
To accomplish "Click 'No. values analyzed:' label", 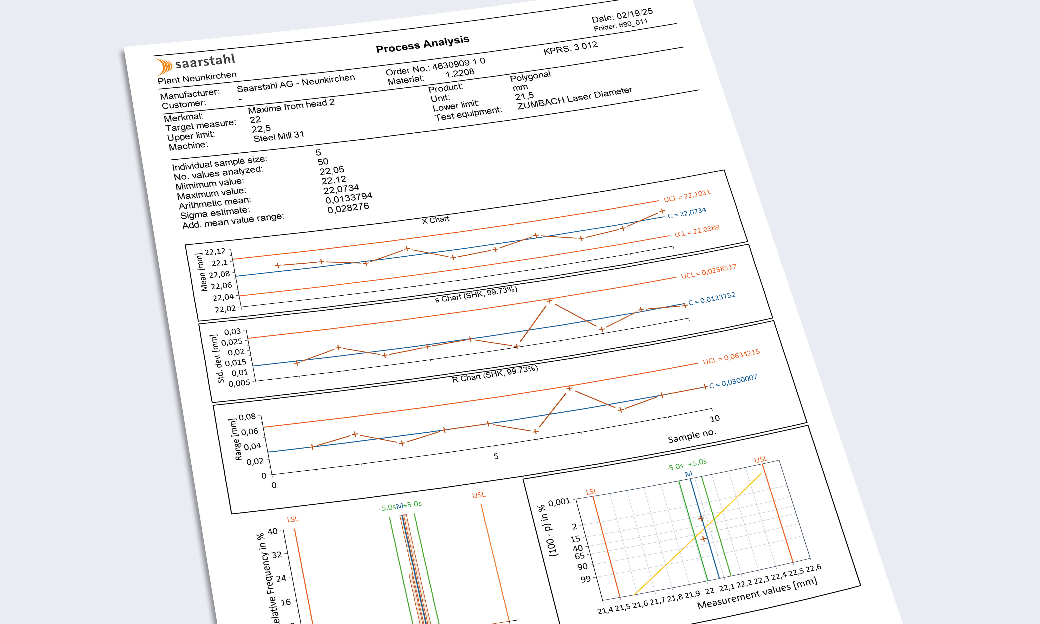I will point(218,173).
